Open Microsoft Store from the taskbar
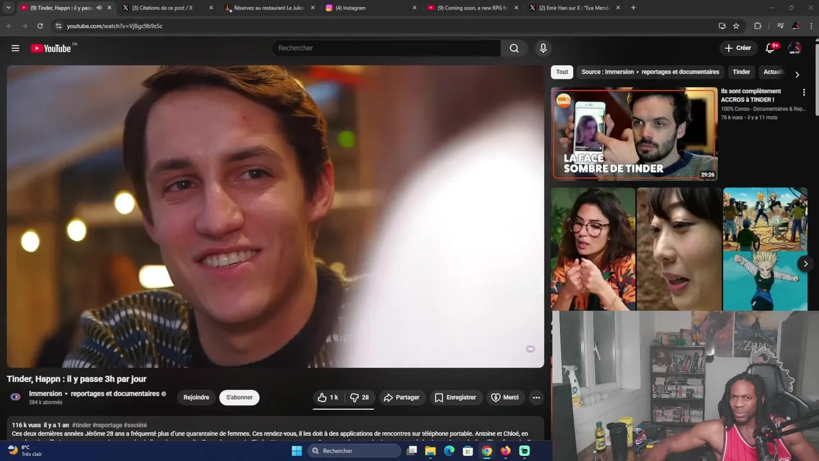This screenshot has height=461, width=819. tap(468, 451)
